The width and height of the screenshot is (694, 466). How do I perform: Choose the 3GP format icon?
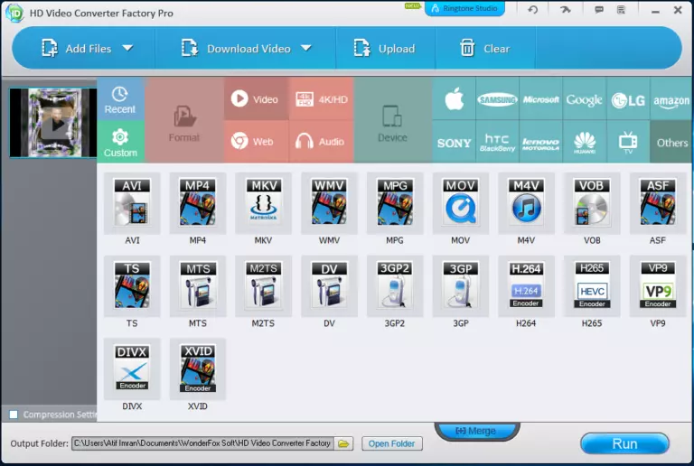pos(460,286)
